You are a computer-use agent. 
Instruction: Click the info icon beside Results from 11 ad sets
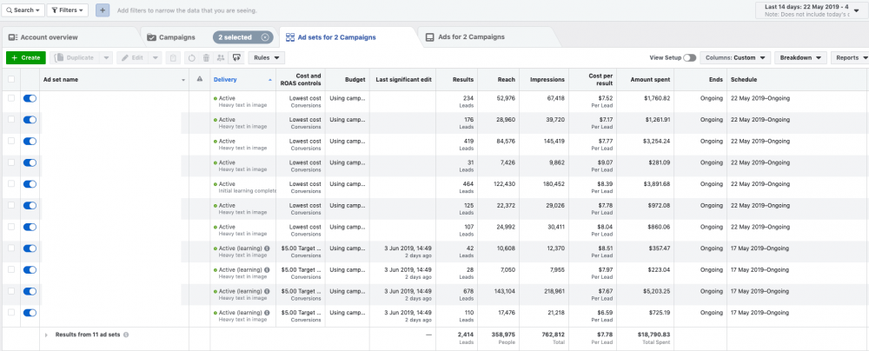[x=128, y=334]
